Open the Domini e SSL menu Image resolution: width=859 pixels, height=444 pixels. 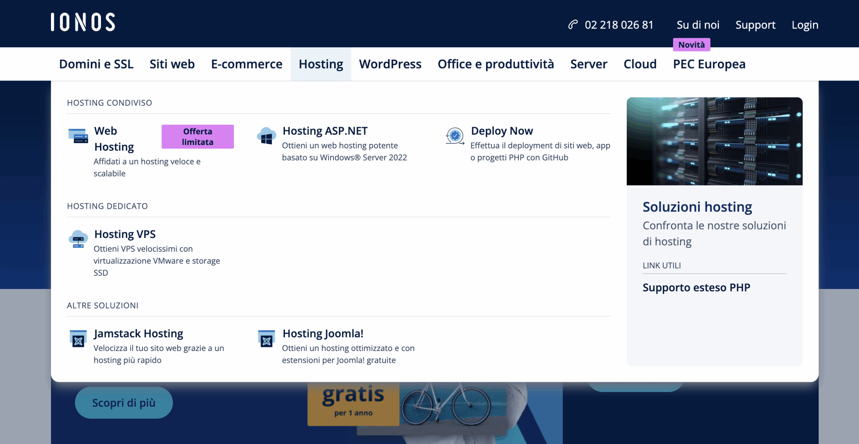pyautogui.click(x=96, y=64)
